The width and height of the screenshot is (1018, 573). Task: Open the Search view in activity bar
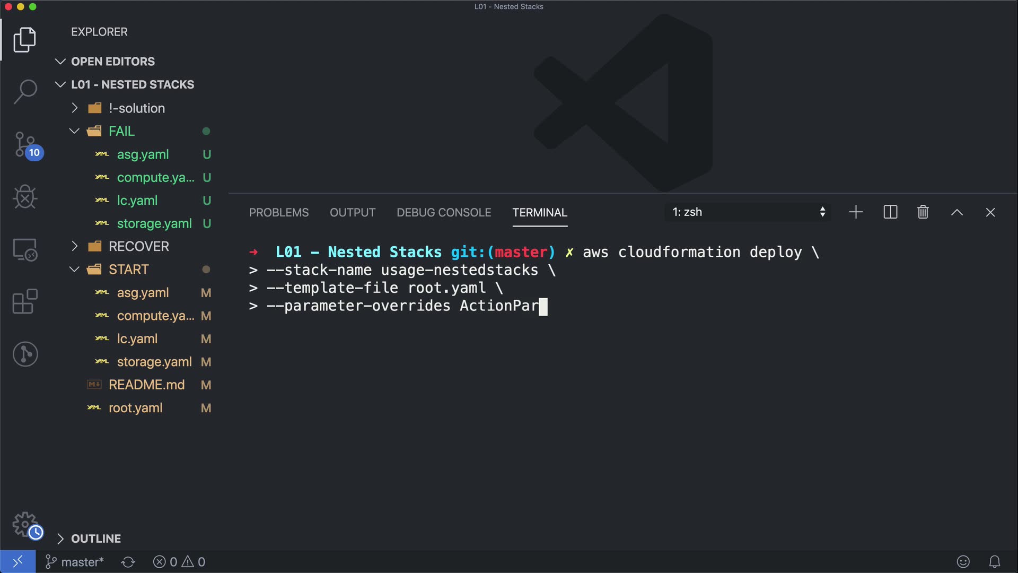click(25, 91)
